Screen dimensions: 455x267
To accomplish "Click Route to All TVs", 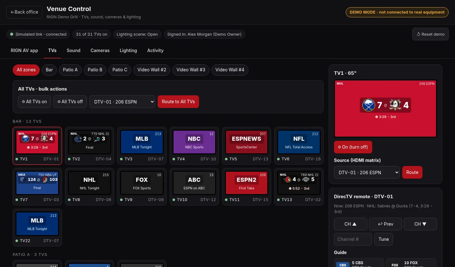I will [x=178, y=102].
